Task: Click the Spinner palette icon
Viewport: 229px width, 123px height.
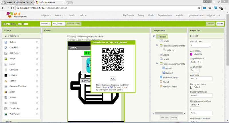Action: click(6, 97)
